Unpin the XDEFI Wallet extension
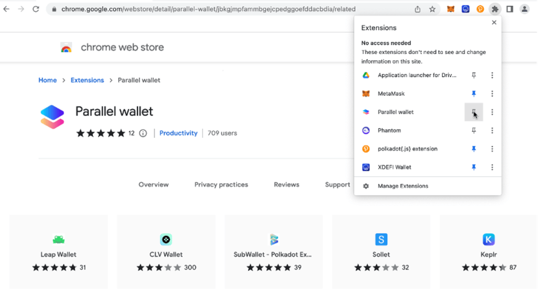 [x=473, y=167]
